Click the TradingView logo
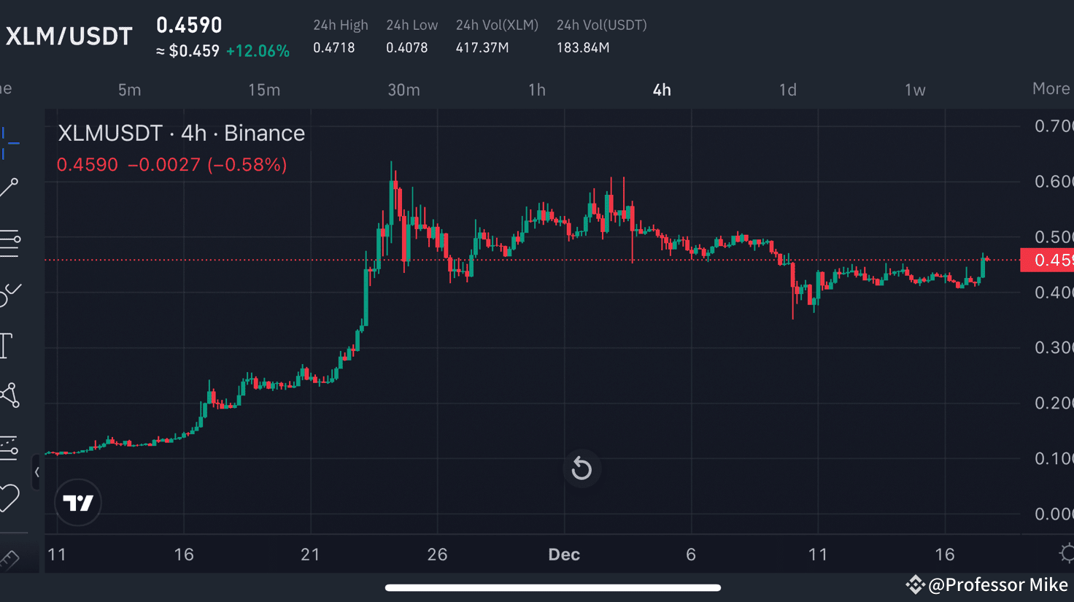 coord(78,503)
